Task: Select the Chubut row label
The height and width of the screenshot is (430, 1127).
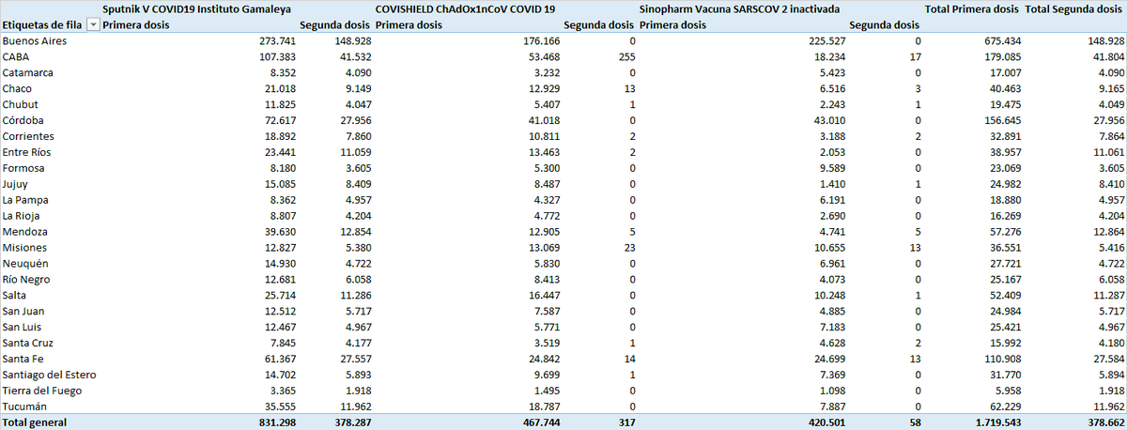Action: pyautogui.click(x=21, y=105)
